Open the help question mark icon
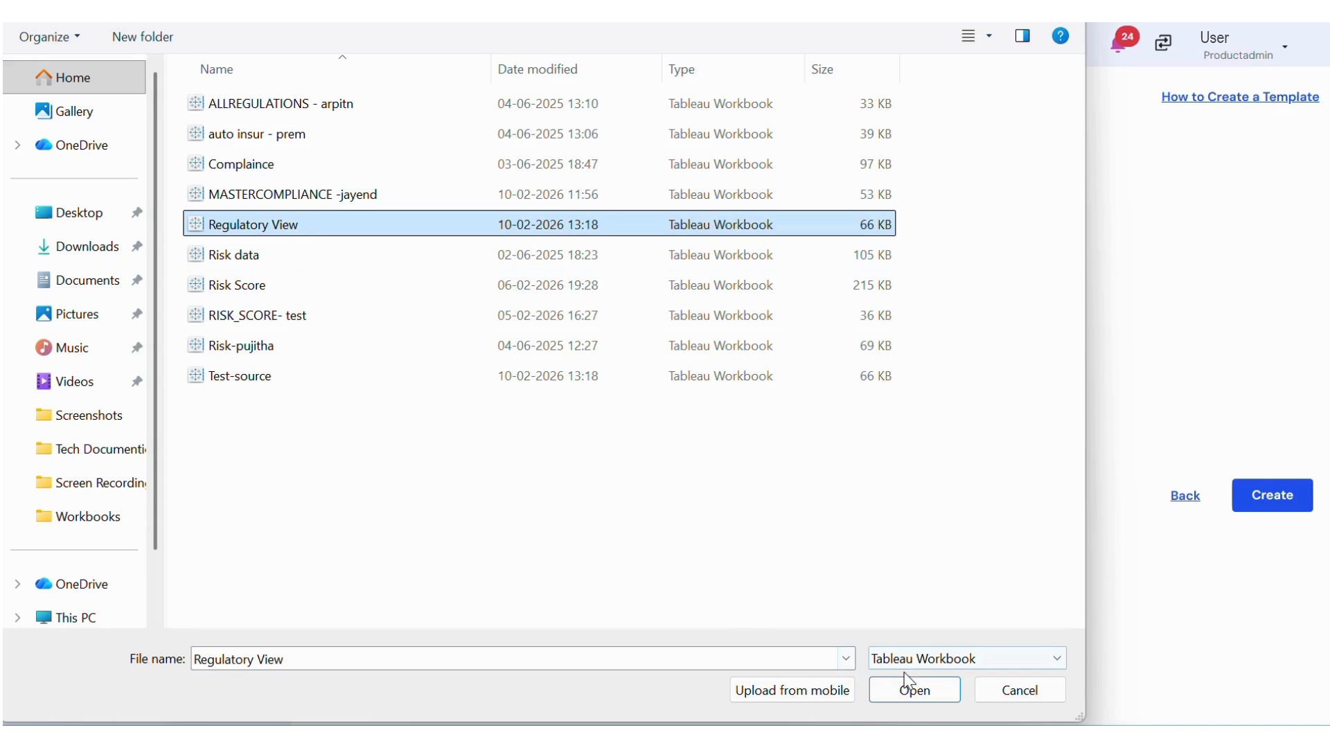This screenshot has height=748, width=1330. (x=1060, y=36)
